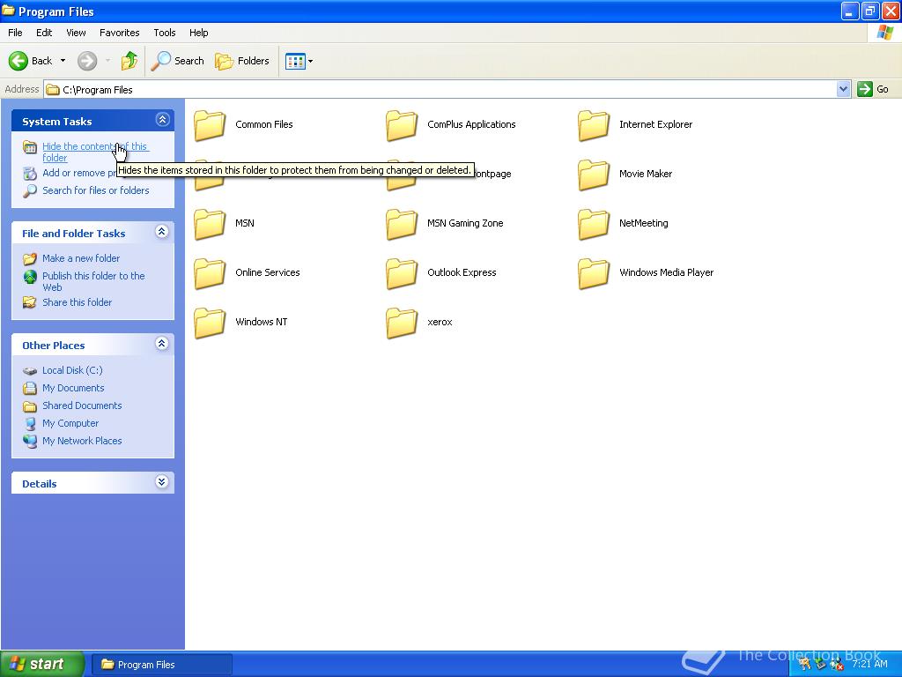Expand the address bar dropdown arrow

pyautogui.click(x=843, y=89)
